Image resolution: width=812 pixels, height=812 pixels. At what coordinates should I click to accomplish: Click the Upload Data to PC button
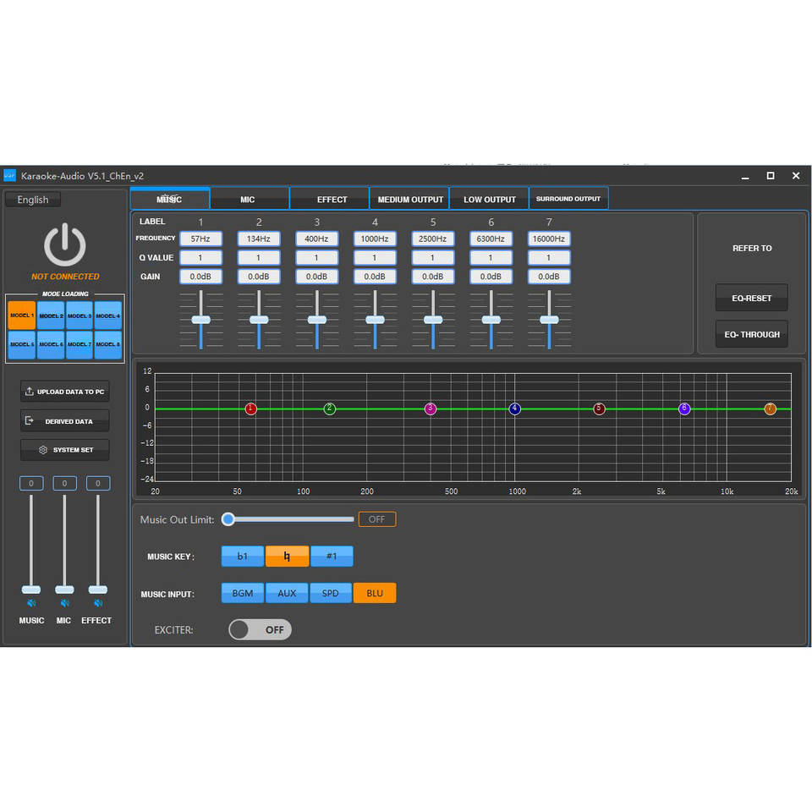pos(65,392)
